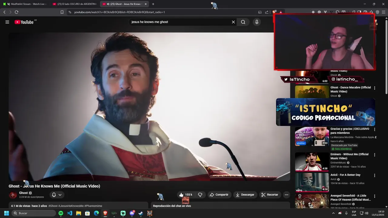Open Brave Rewards triangle icon

pyautogui.click(x=281, y=12)
